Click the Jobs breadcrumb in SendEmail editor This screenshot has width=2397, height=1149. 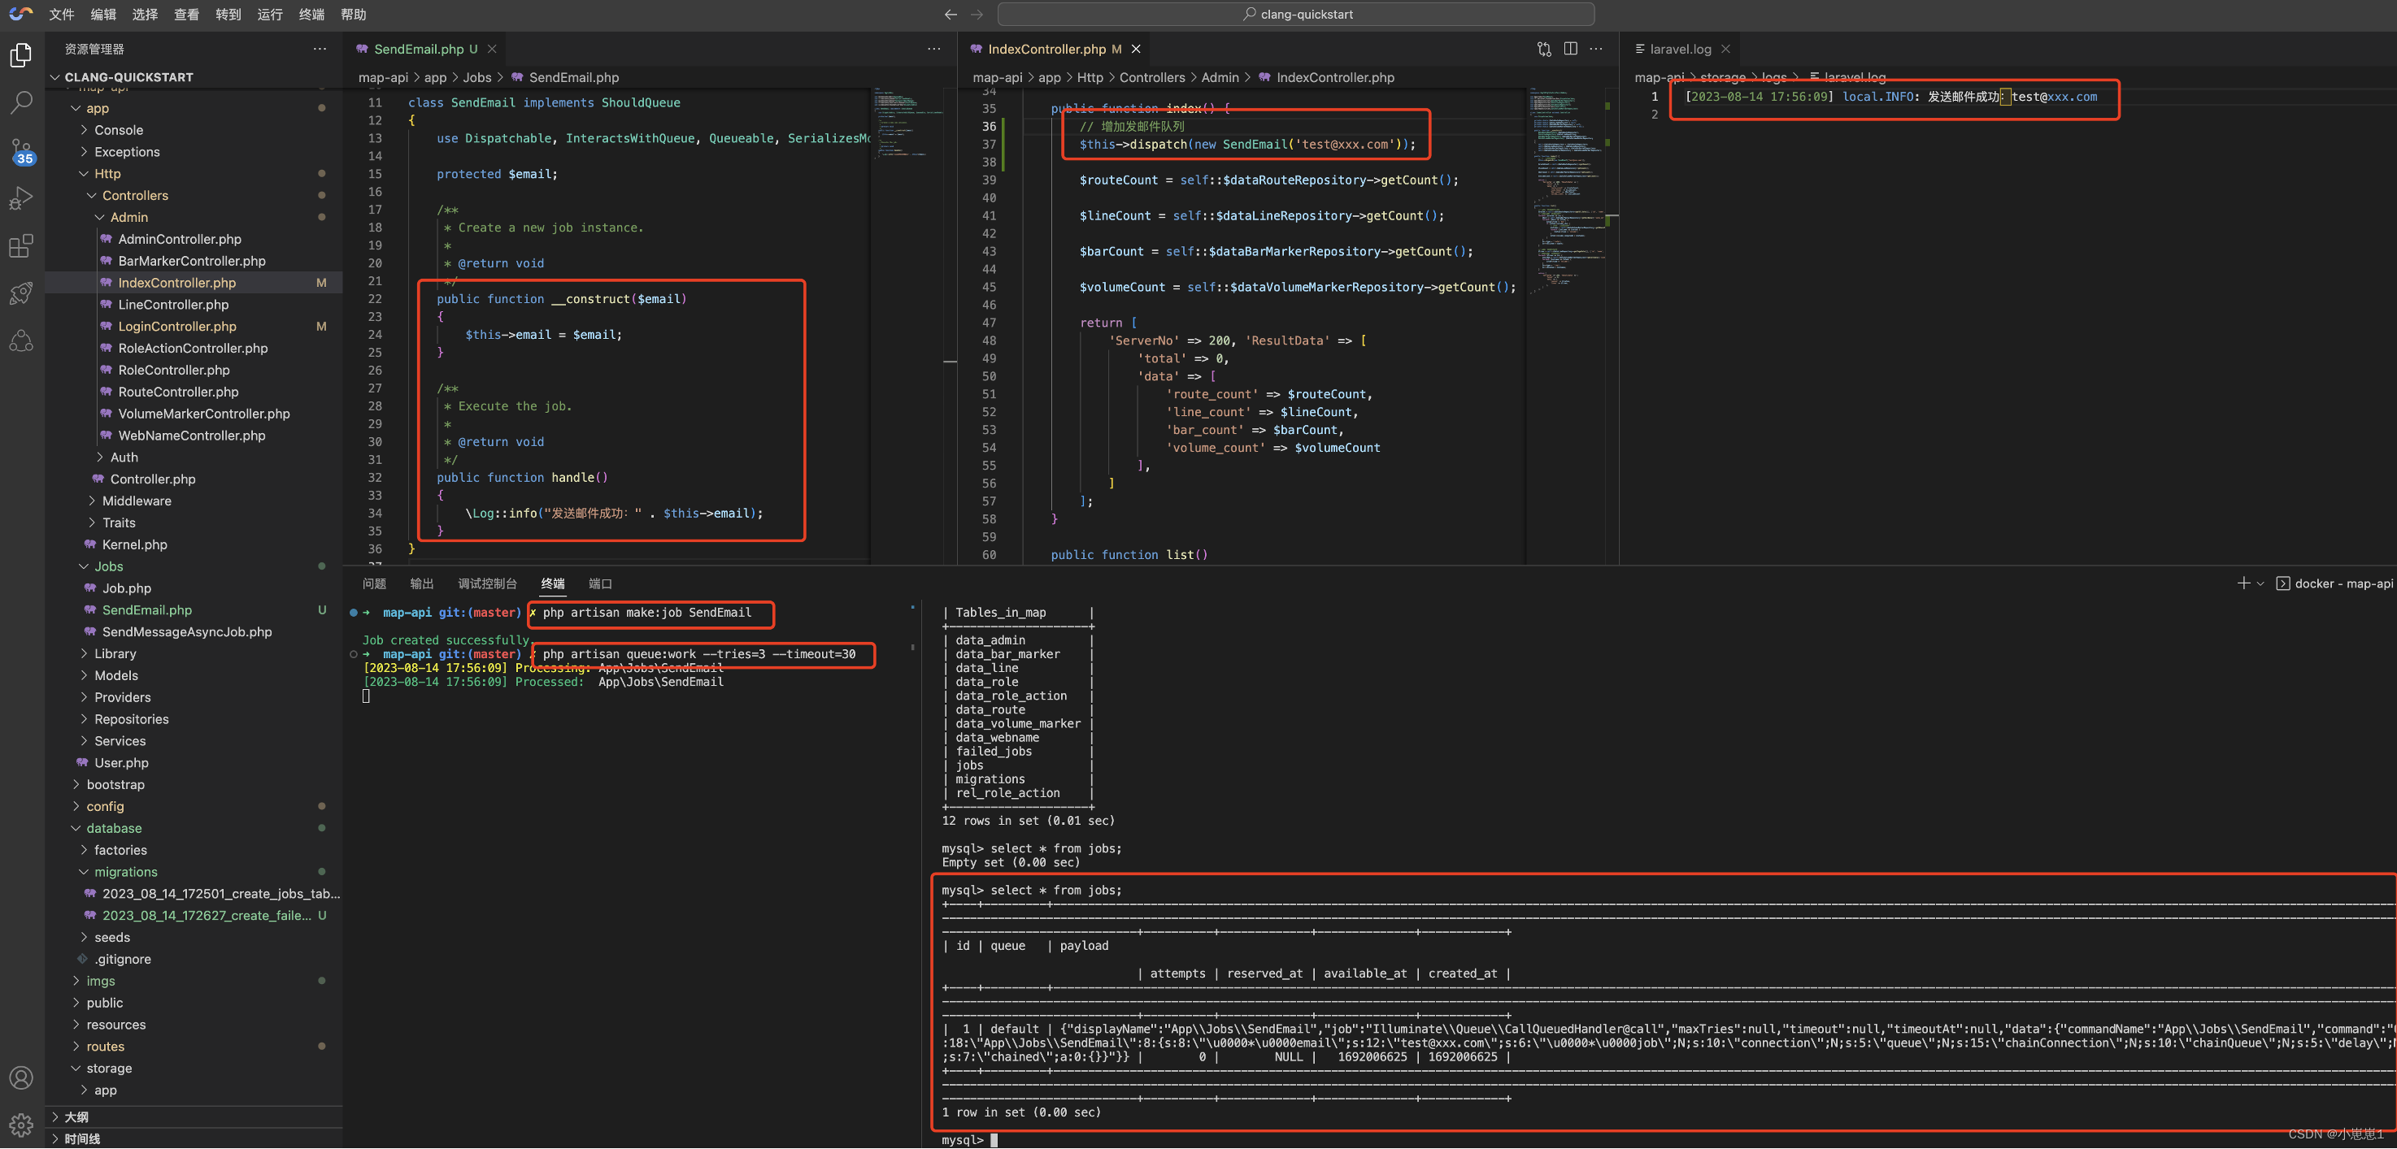[x=477, y=77]
